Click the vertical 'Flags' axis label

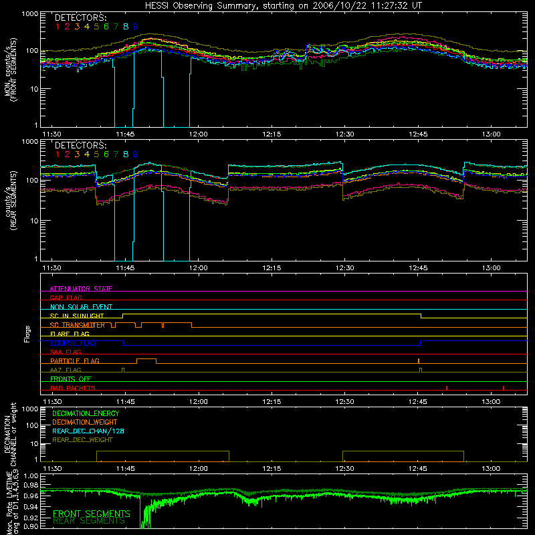(x=27, y=334)
